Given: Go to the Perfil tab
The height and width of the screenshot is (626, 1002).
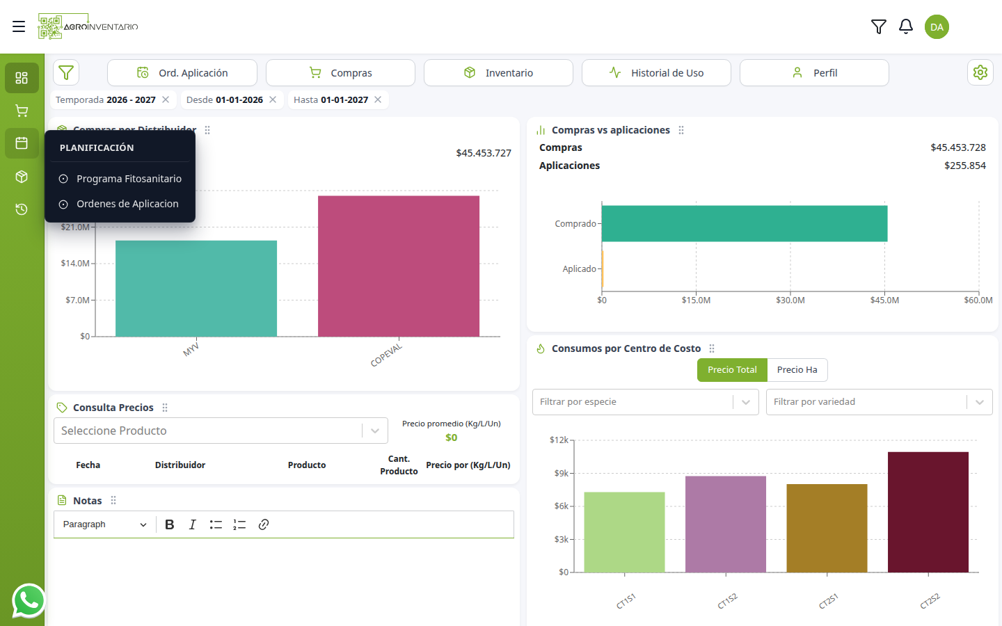Looking at the screenshot, I should [814, 72].
